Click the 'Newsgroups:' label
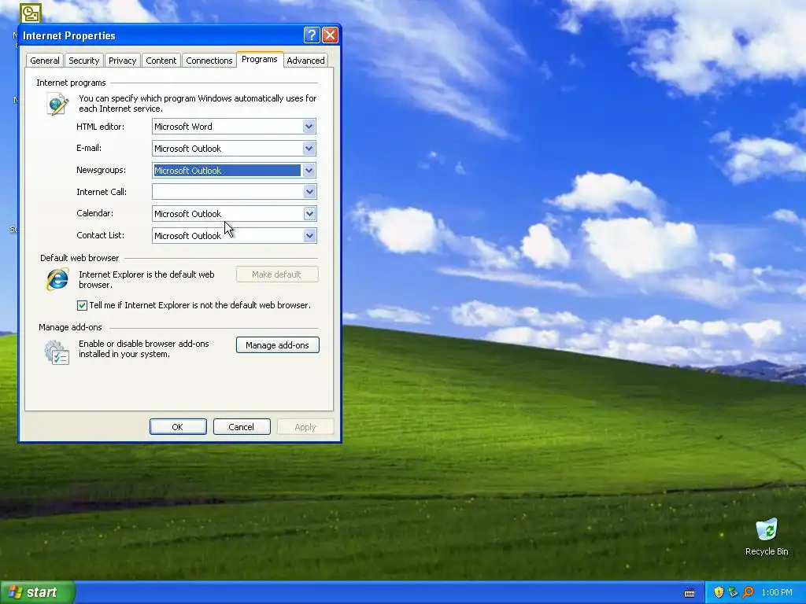 click(x=101, y=170)
